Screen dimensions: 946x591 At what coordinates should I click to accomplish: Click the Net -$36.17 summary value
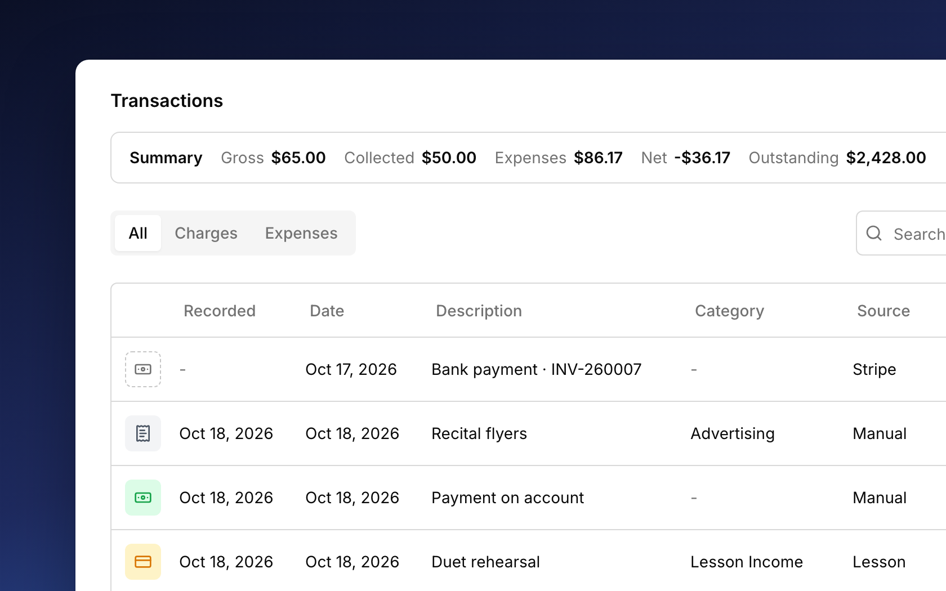[x=686, y=158]
